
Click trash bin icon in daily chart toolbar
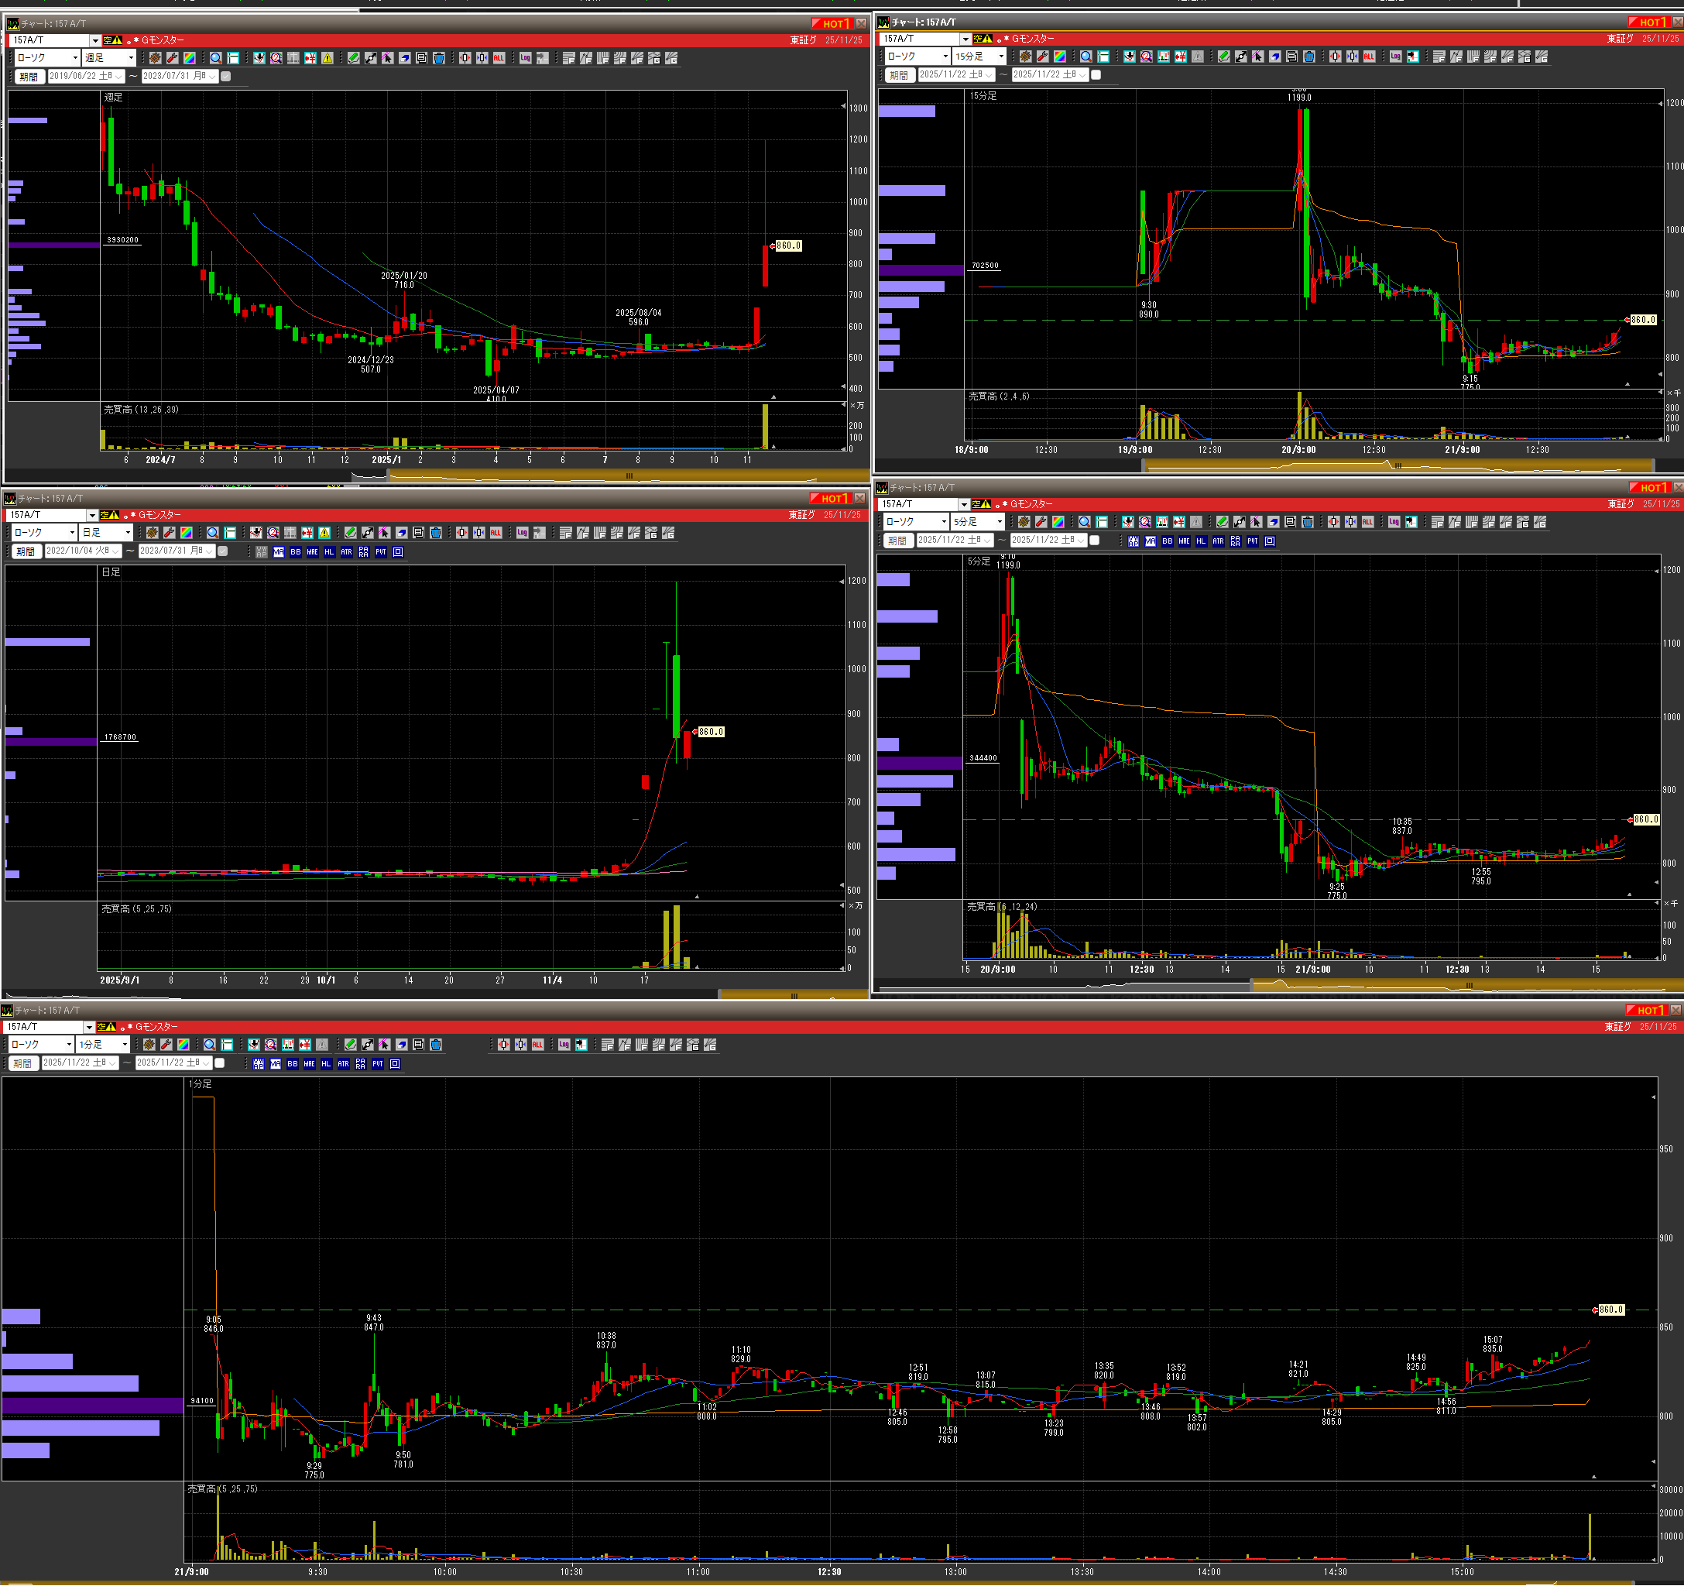[435, 533]
